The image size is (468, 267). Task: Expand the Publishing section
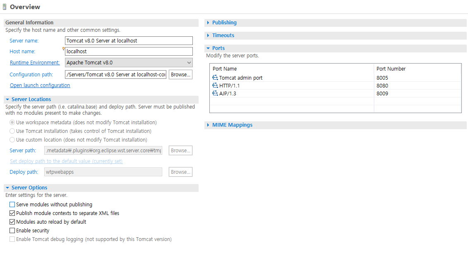click(x=208, y=23)
